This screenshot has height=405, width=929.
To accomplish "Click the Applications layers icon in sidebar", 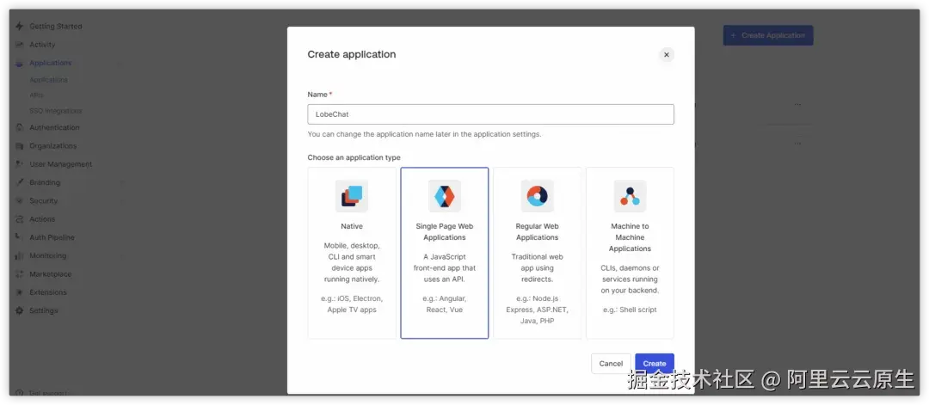I will point(20,63).
